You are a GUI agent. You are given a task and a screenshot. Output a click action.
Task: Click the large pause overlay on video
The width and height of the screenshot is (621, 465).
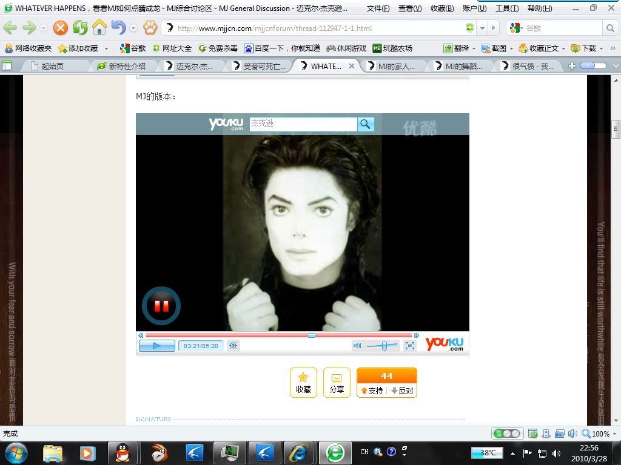pos(161,306)
